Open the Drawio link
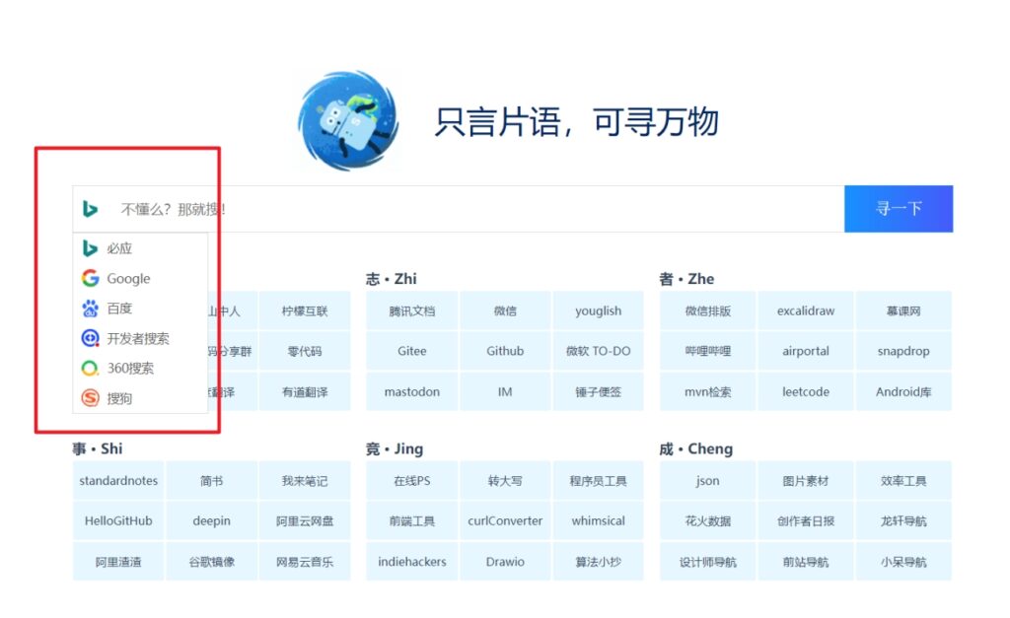 [505, 562]
